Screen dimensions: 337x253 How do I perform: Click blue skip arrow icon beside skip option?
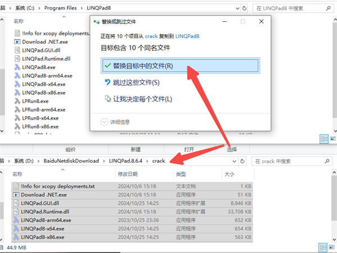point(107,82)
